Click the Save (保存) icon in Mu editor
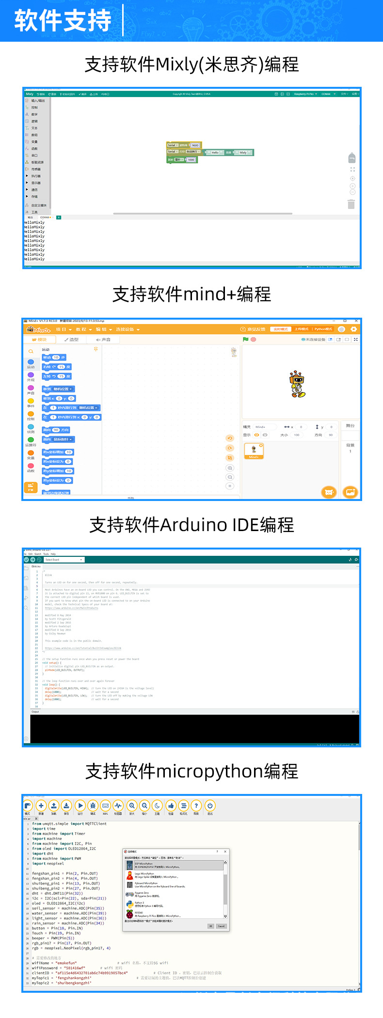 66,806
